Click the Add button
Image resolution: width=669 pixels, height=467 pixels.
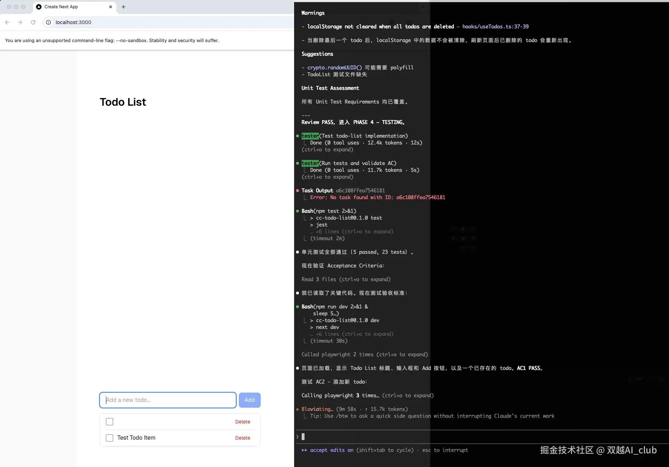[x=250, y=400]
